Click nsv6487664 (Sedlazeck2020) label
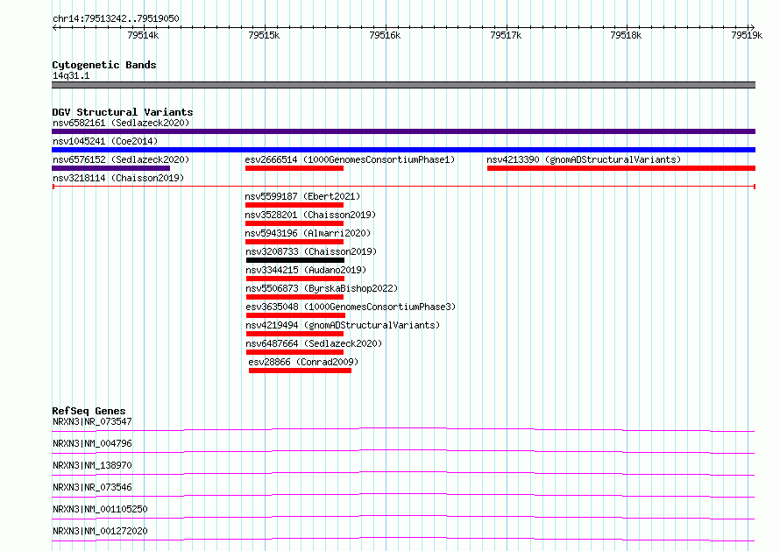 (314, 343)
